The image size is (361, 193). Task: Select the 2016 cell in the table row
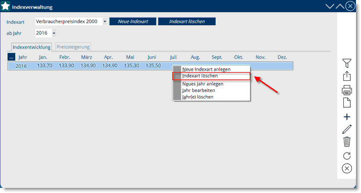click(21, 66)
